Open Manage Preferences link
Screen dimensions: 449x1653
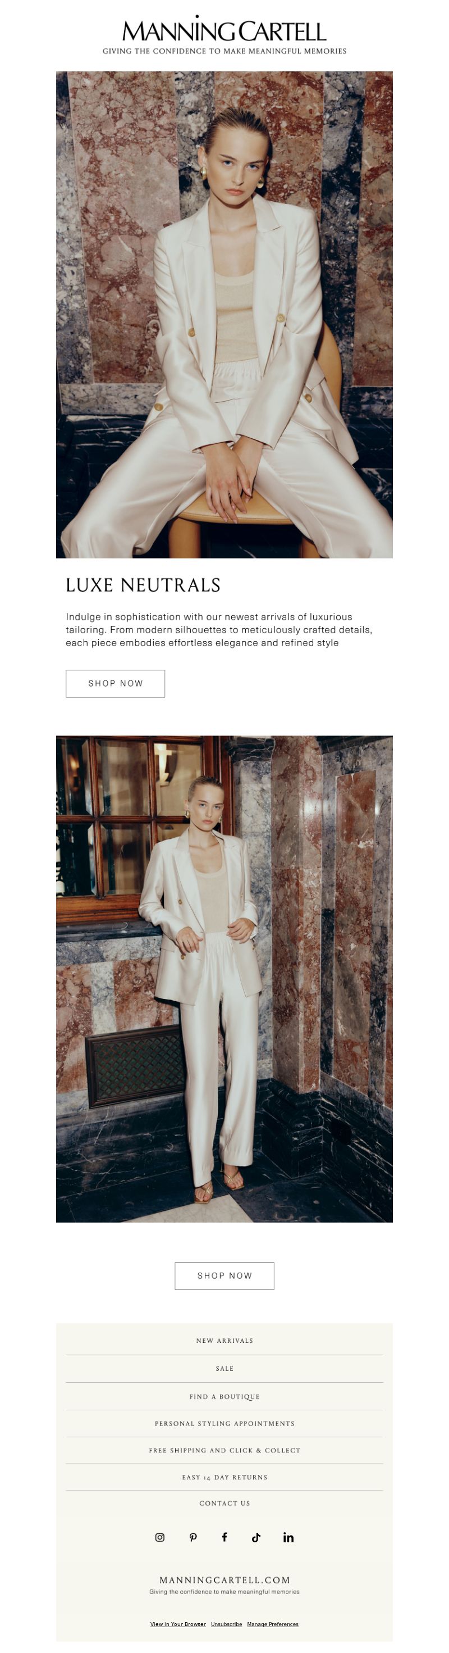273,1624
